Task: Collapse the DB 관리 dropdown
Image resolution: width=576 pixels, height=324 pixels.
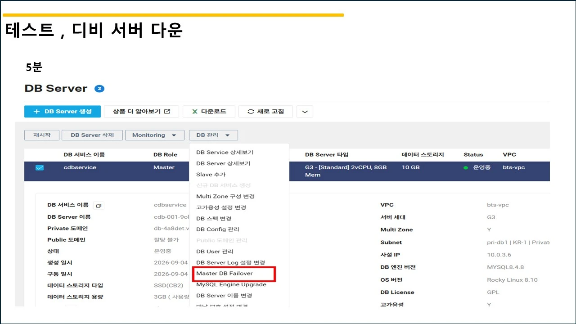Action: [213, 135]
